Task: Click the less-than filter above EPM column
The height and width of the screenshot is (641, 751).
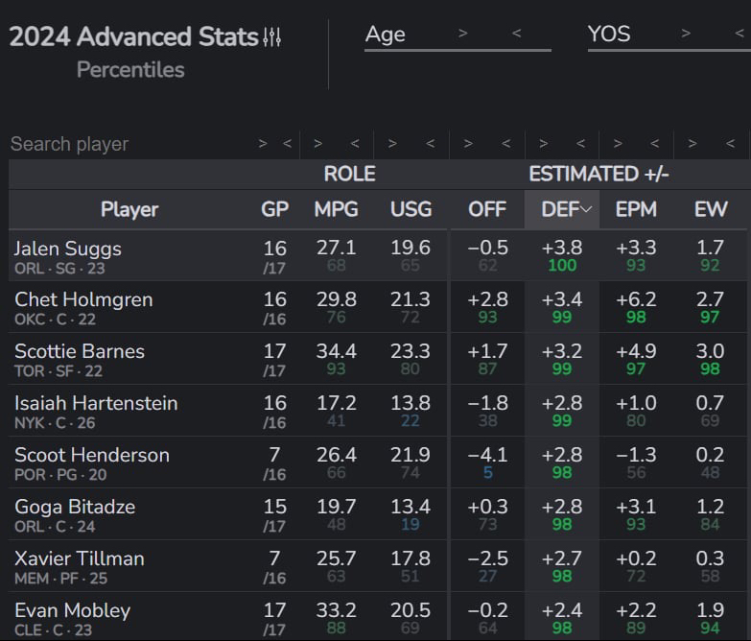Action: click(x=656, y=144)
